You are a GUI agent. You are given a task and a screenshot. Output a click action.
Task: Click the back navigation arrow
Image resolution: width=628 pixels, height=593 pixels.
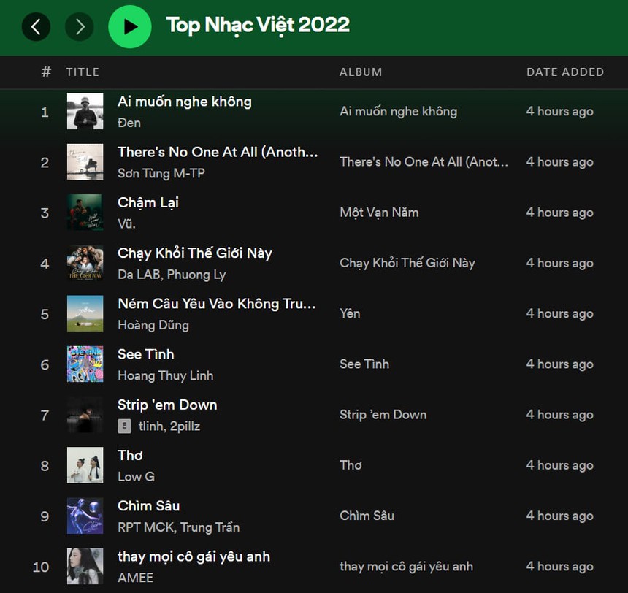[x=36, y=27]
